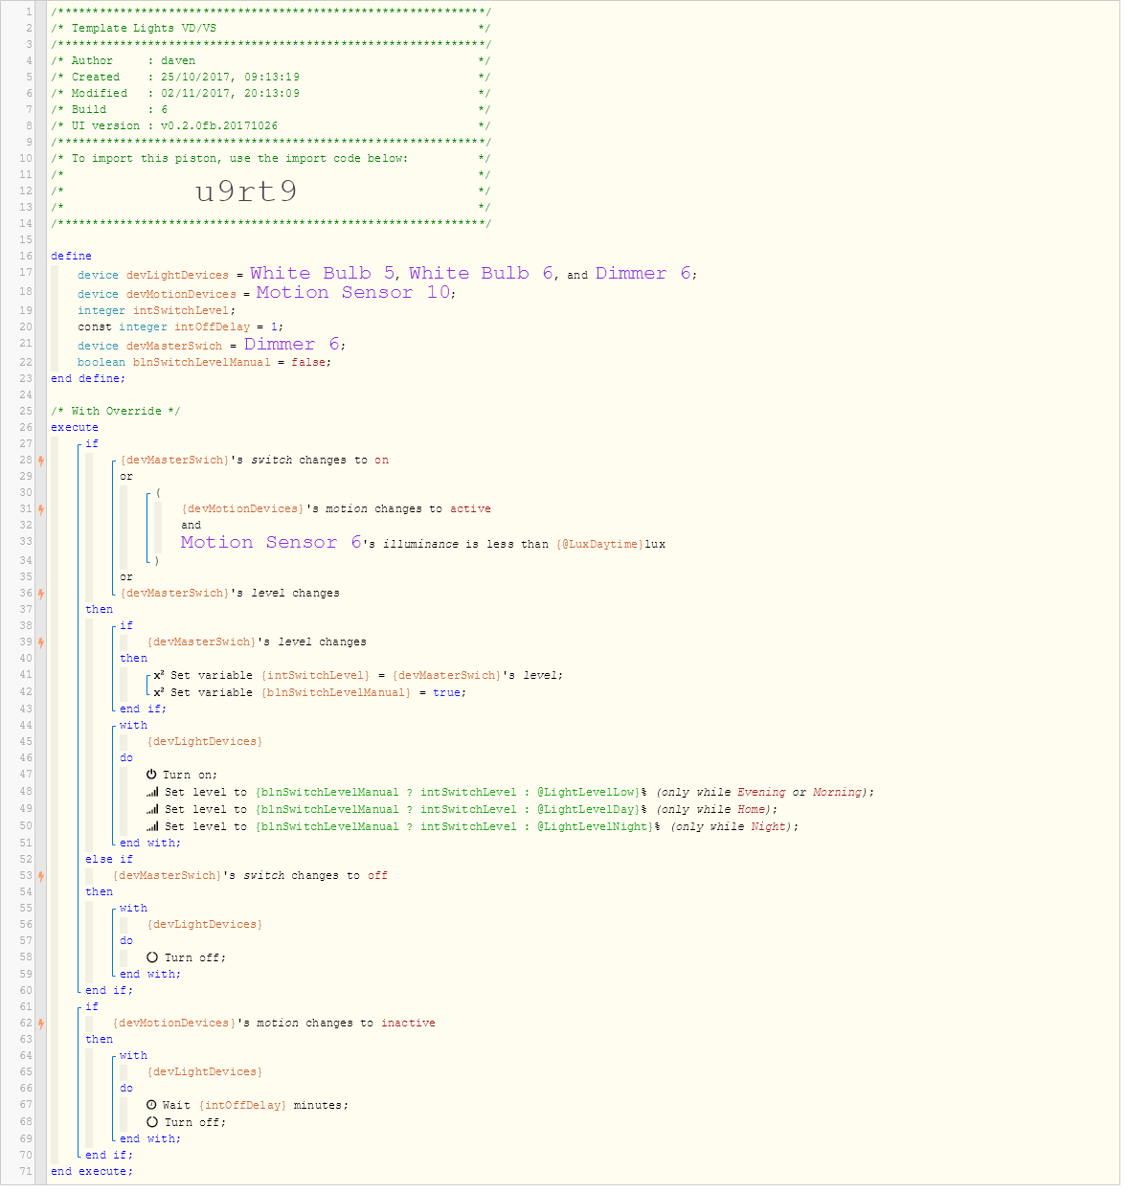The image size is (1128, 1193).
Task: Click 'end with;' on line 51
Action: tap(149, 844)
